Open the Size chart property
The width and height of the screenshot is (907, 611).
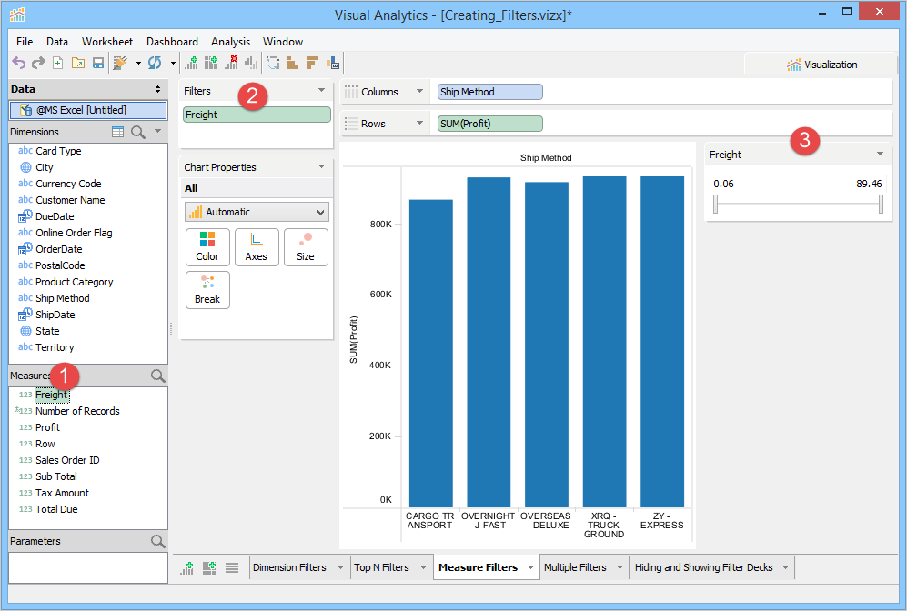click(x=306, y=246)
